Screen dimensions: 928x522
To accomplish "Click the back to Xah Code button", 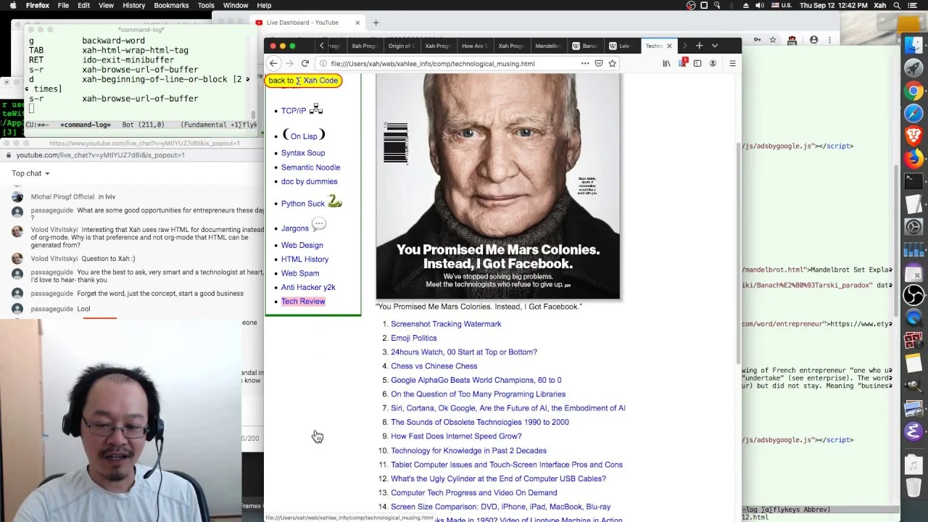I will 303,80.
